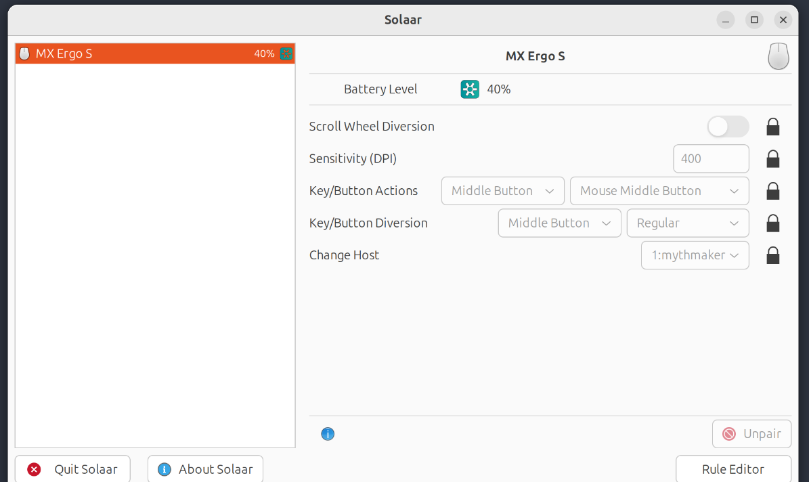Click the lock icon for Key/Button Diversion

tap(772, 223)
